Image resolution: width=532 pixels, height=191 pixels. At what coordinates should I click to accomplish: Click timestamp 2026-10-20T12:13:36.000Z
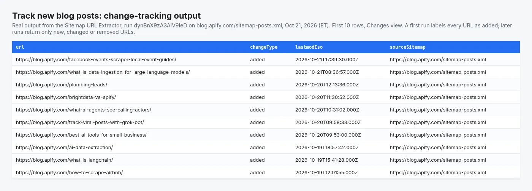tap(327, 85)
